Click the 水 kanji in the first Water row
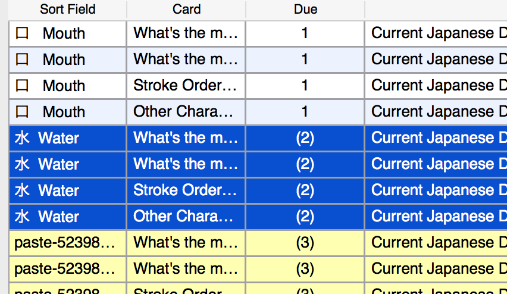Viewport: 507px width, 294px height. point(22,139)
